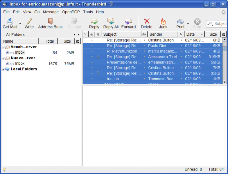The height and width of the screenshot is (174, 228).
Task: Click the lightbulb status bar icon
Action: 4,169
